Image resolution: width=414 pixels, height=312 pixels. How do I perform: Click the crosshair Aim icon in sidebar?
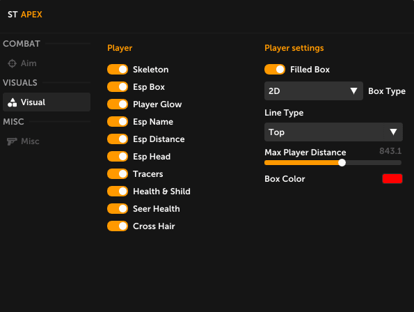pos(12,63)
